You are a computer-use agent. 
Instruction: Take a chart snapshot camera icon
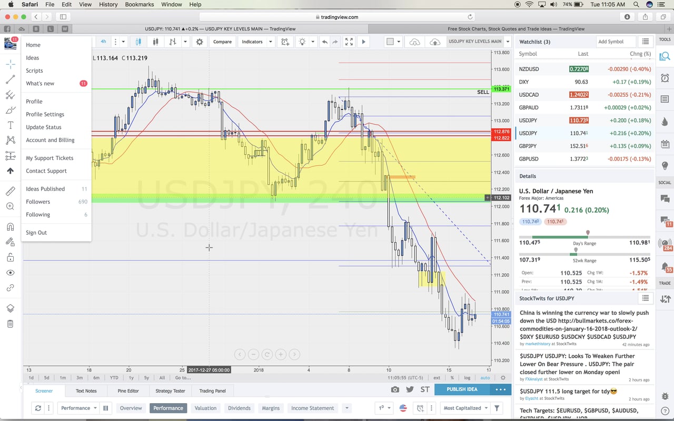395,389
